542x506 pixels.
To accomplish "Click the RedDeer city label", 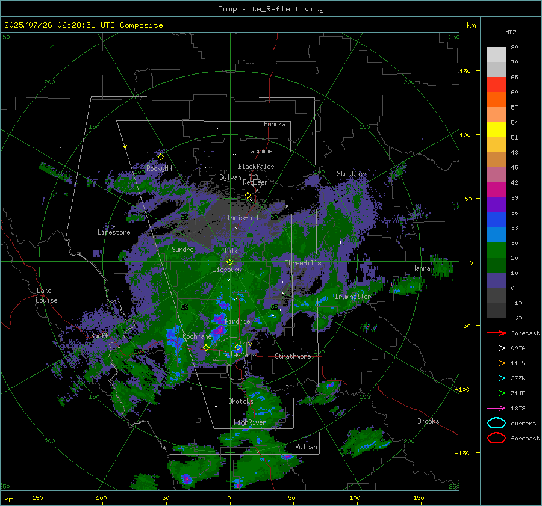I will point(255,182).
